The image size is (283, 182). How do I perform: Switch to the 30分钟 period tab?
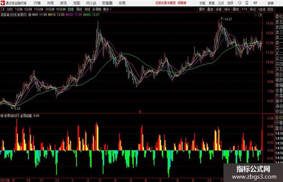coord(50,9)
